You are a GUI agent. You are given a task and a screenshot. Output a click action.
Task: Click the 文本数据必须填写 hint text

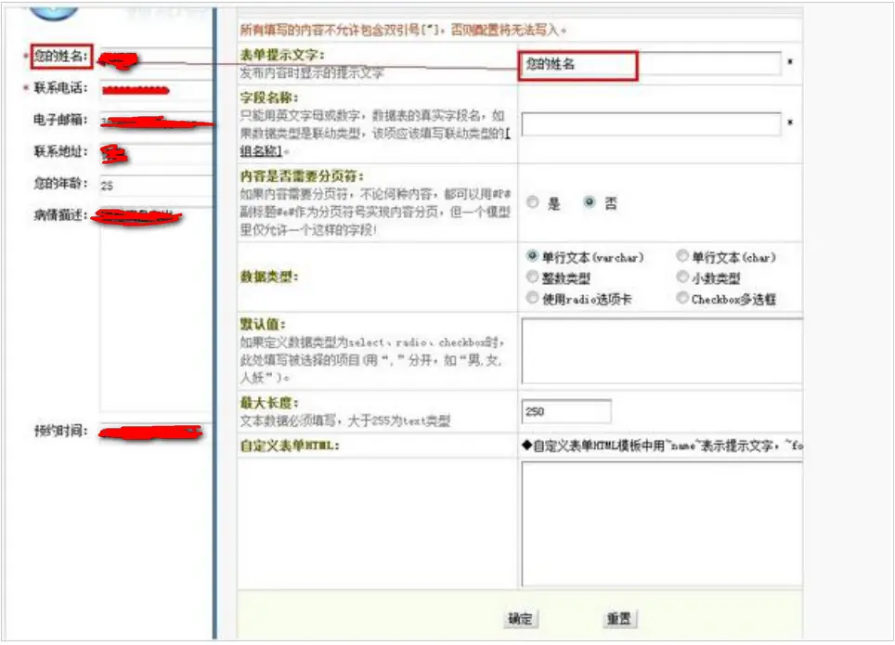[x=344, y=421]
